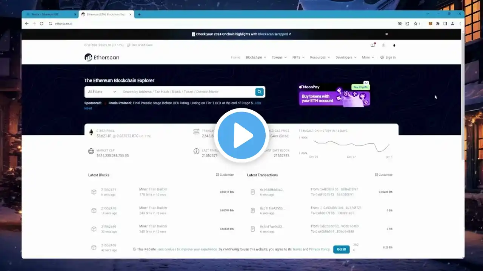
Task: Close the Remix - Ethereum IDE tab
Action: [75, 14]
